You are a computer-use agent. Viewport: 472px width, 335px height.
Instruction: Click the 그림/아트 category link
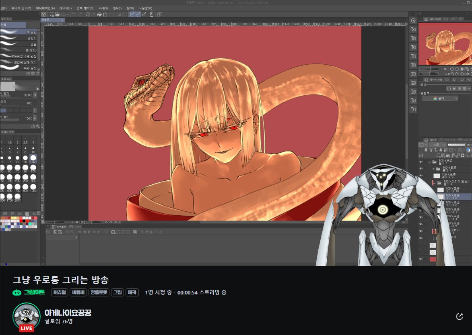(34, 292)
